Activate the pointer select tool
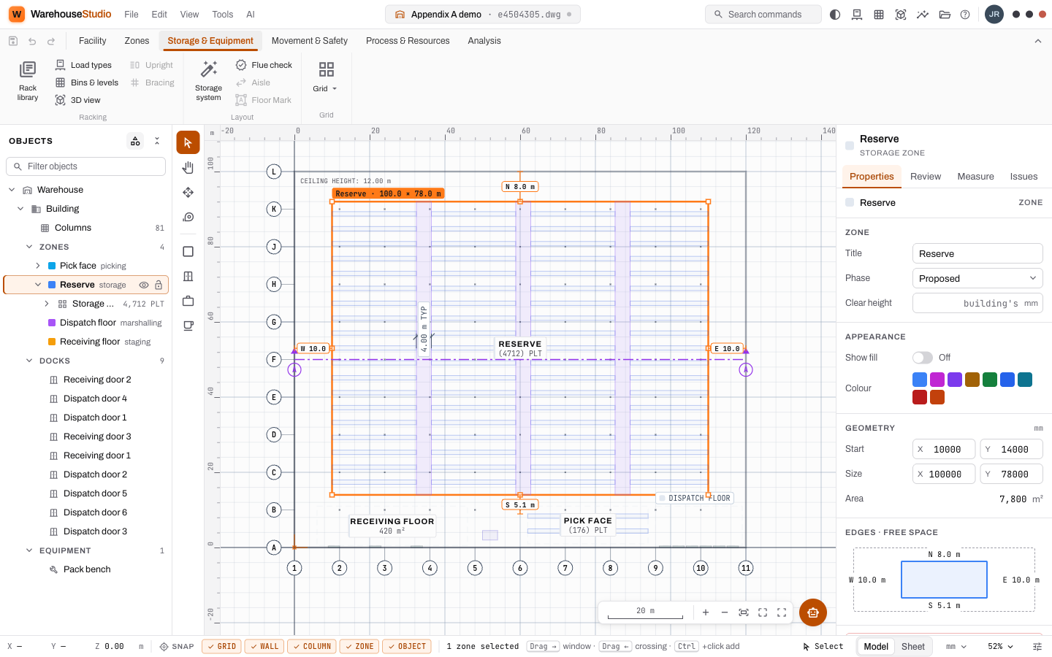 tap(188, 142)
